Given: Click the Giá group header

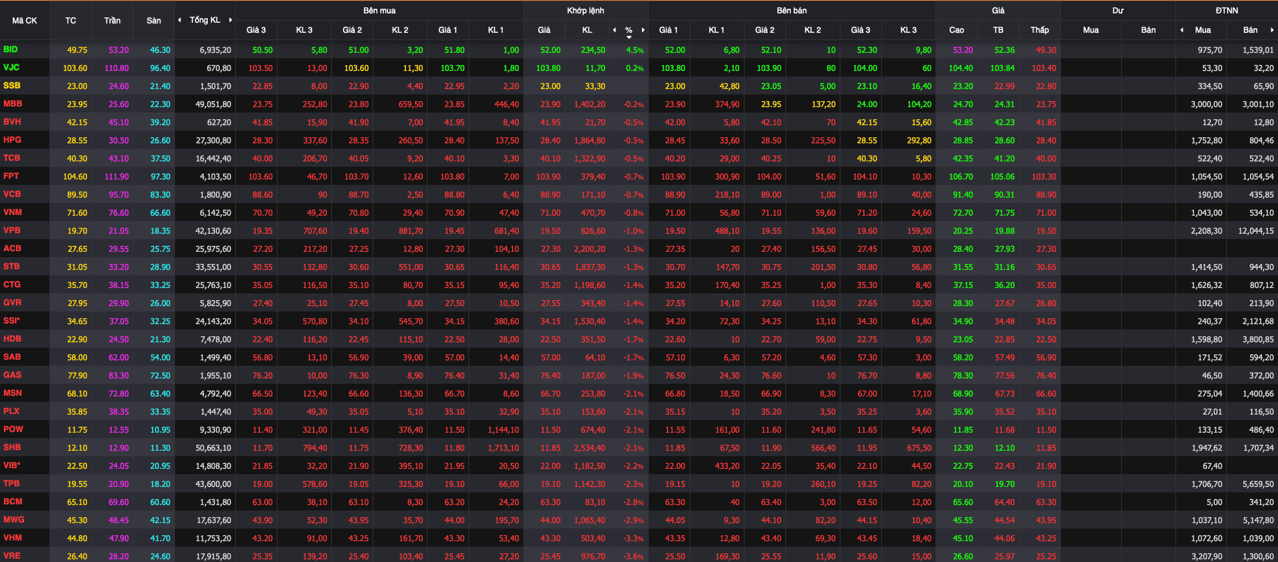Looking at the screenshot, I should coord(998,11).
